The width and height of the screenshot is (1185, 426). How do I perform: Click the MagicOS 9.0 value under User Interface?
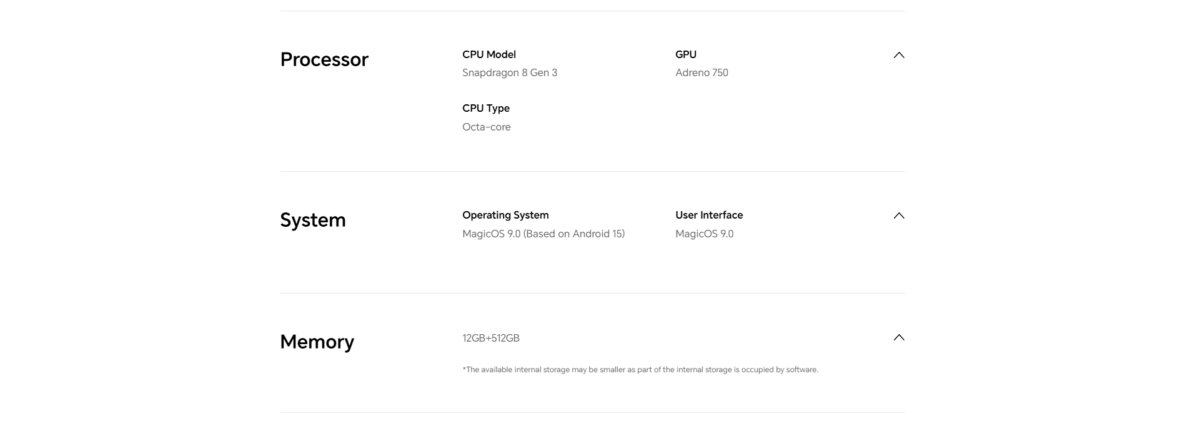tap(705, 234)
